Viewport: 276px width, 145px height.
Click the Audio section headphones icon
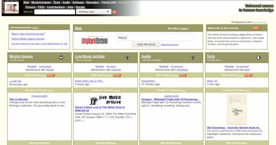(193, 58)
